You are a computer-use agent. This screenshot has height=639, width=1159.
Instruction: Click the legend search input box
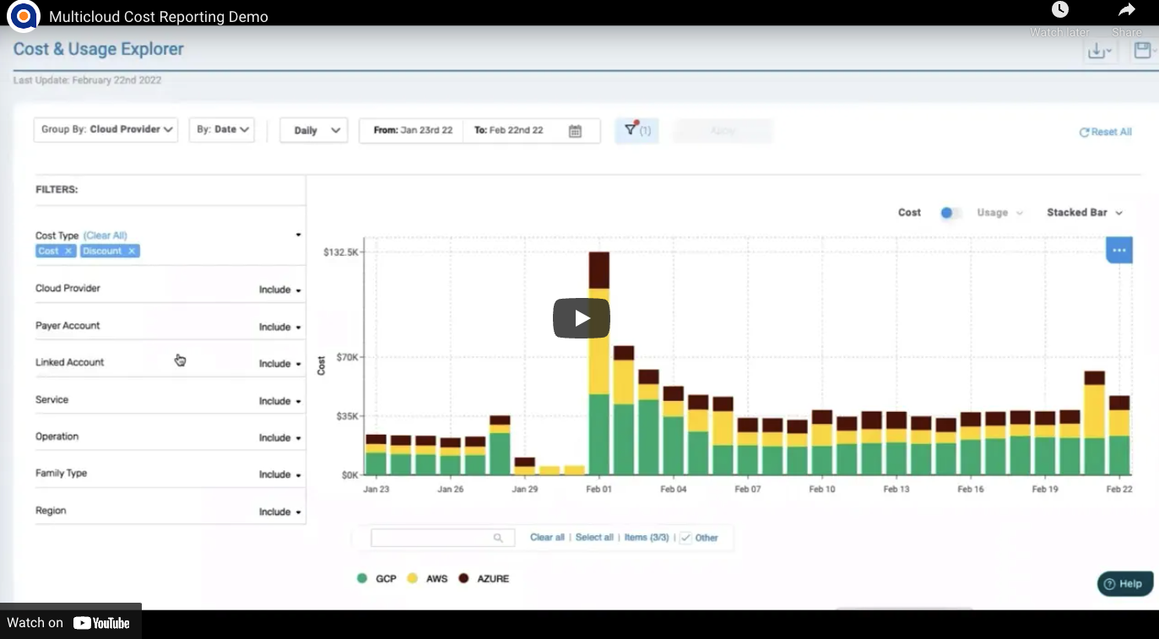442,538
